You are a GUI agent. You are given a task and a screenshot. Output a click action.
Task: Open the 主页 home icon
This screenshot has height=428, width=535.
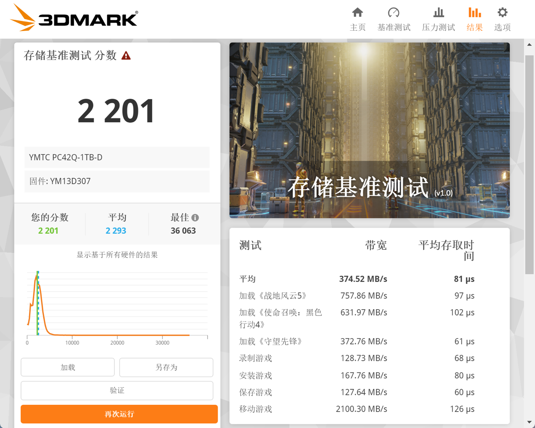point(357,13)
